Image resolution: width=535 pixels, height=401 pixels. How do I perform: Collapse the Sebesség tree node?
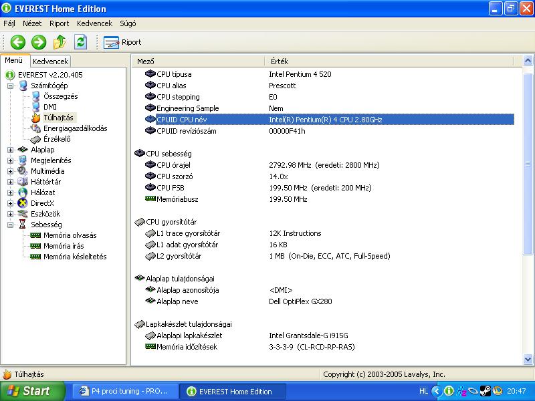11,225
